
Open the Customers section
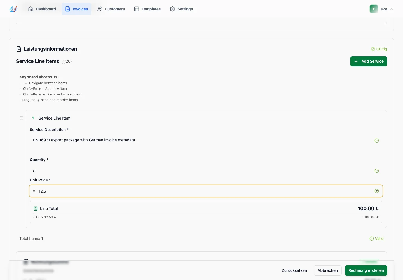[x=111, y=9]
